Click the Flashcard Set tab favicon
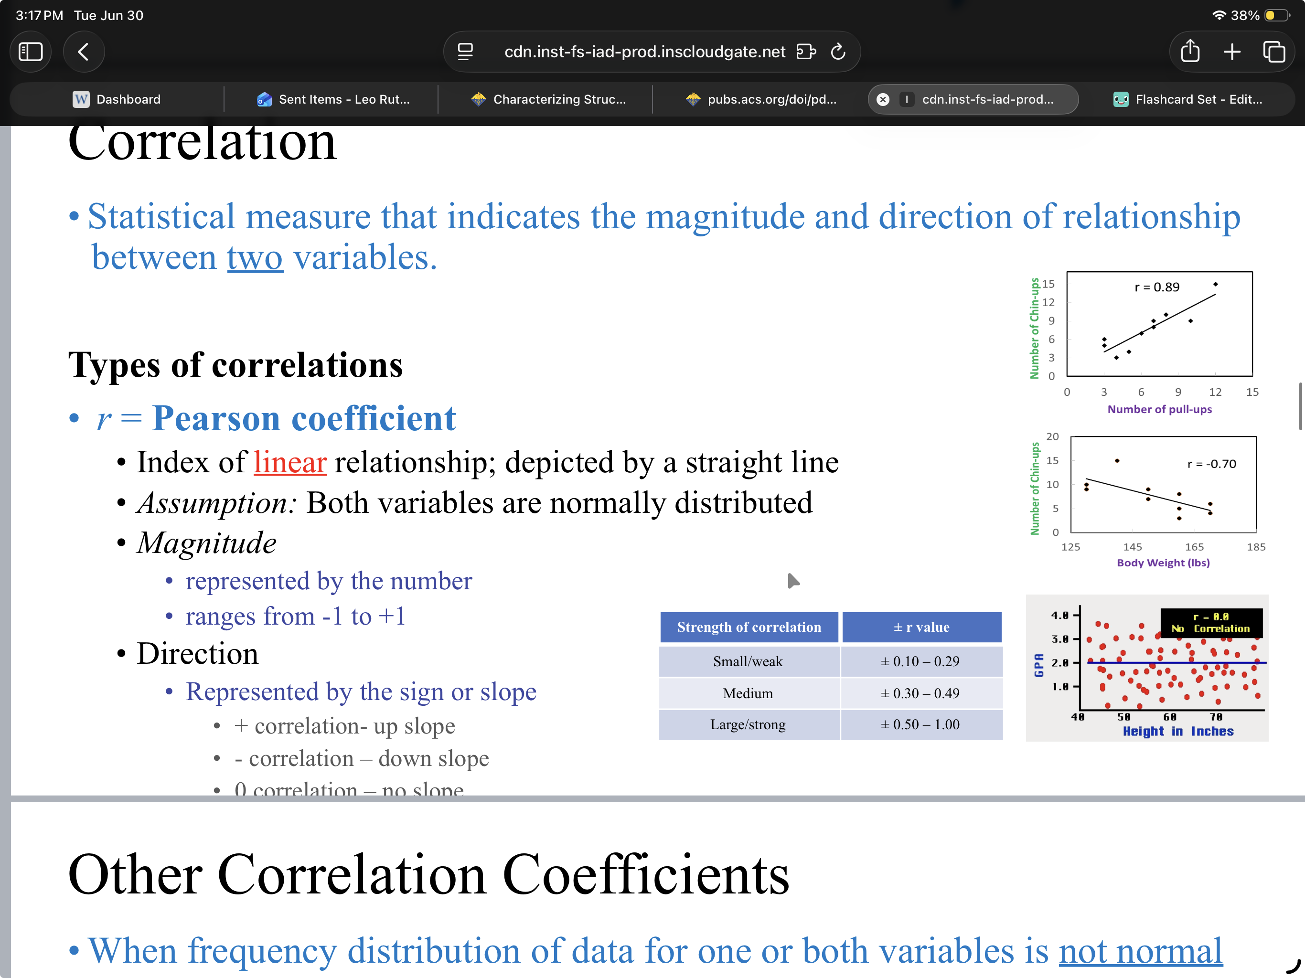The image size is (1305, 978). [x=1121, y=99]
